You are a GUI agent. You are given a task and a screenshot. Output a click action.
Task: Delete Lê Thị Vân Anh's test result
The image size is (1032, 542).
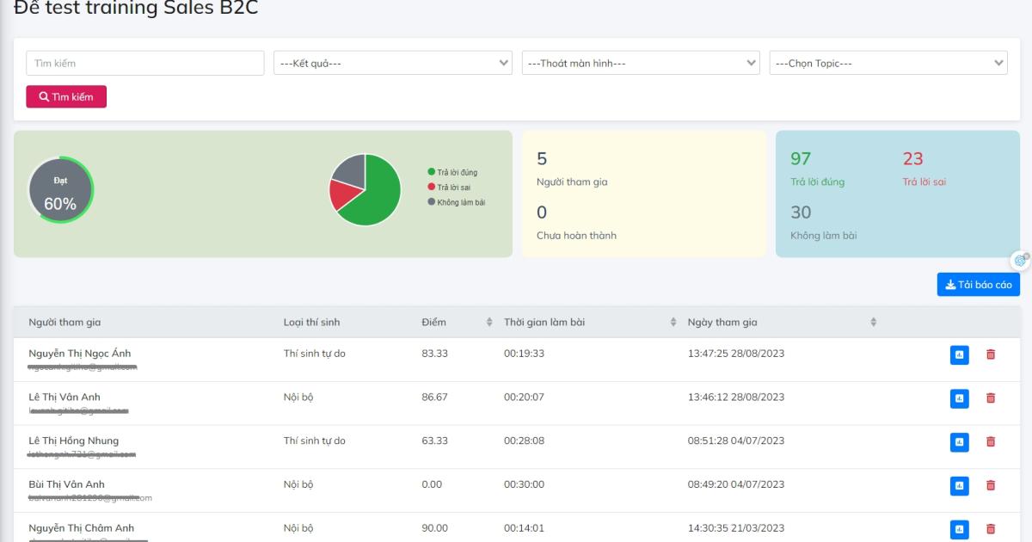[x=990, y=398]
